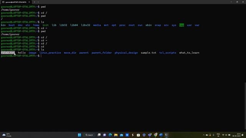Open Microsoft Teams from the taskbar
The width and height of the screenshot is (246, 138).
click(150, 135)
